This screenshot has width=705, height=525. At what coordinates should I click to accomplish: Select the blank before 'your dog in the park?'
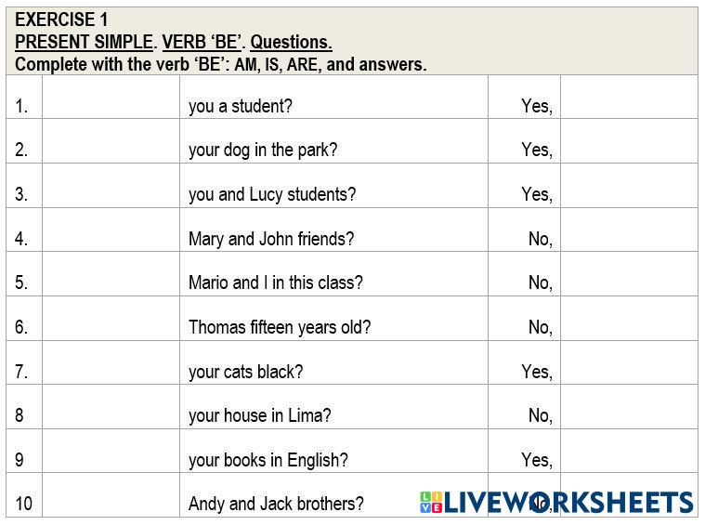[x=111, y=141]
